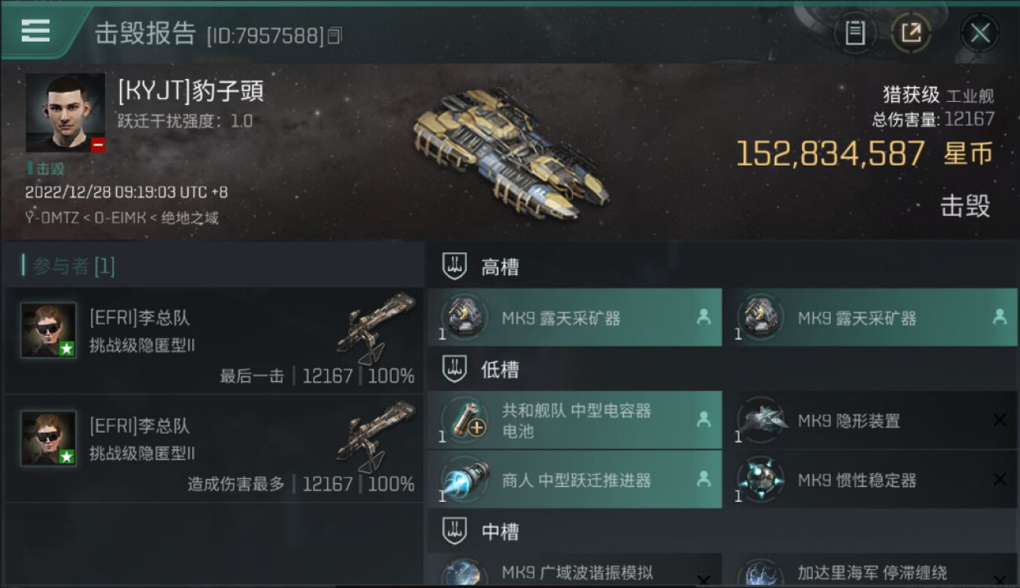Select the first MK9 露天采矿器 module icon
This screenshot has height=588, width=1020.
point(464,317)
